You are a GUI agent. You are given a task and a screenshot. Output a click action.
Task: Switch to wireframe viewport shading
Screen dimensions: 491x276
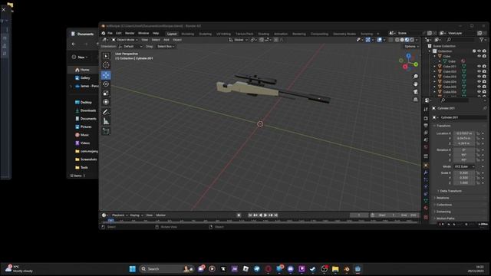397,40
